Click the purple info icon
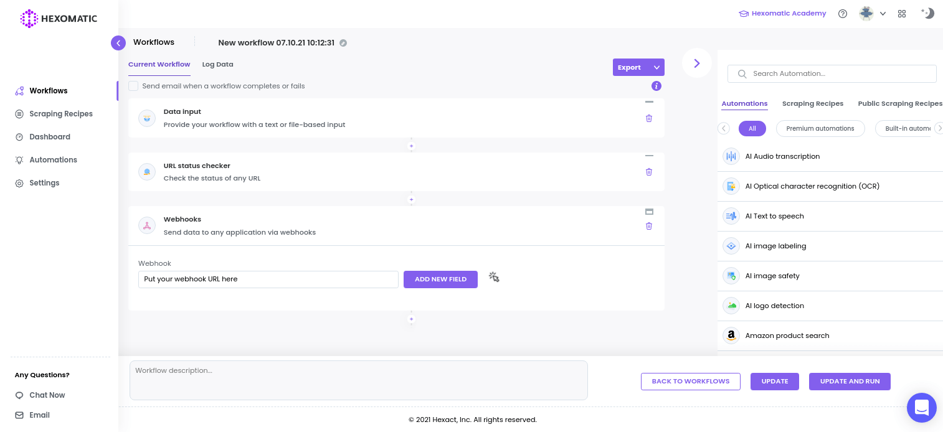This screenshot has height=432, width=943. [x=656, y=86]
